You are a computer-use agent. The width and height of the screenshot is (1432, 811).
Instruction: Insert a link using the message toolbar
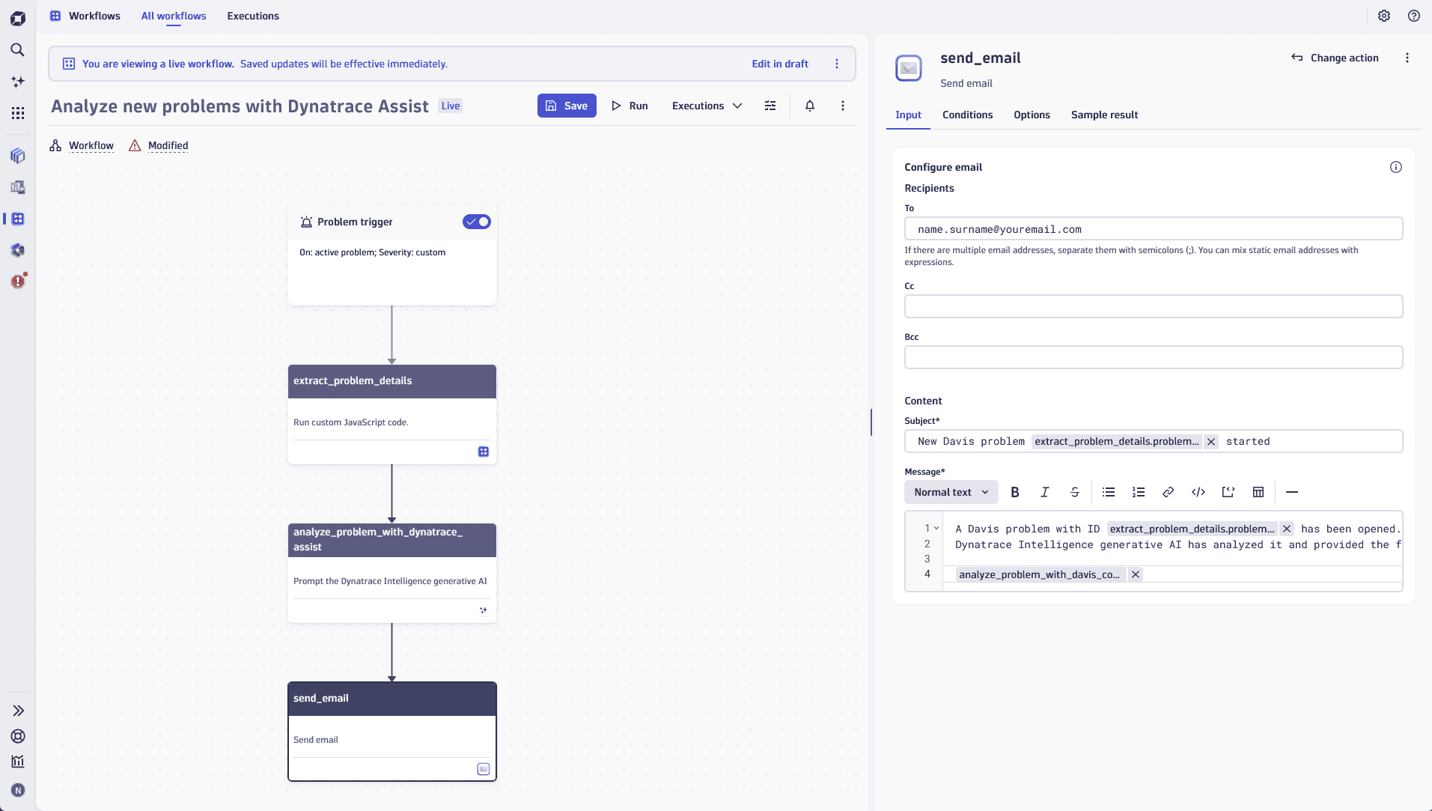tap(1169, 492)
